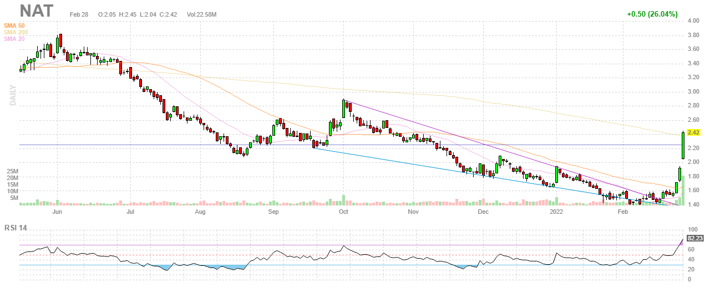Click the Vol:22.58M readout
Viewport: 710px width, 288px height.
(x=202, y=14)
